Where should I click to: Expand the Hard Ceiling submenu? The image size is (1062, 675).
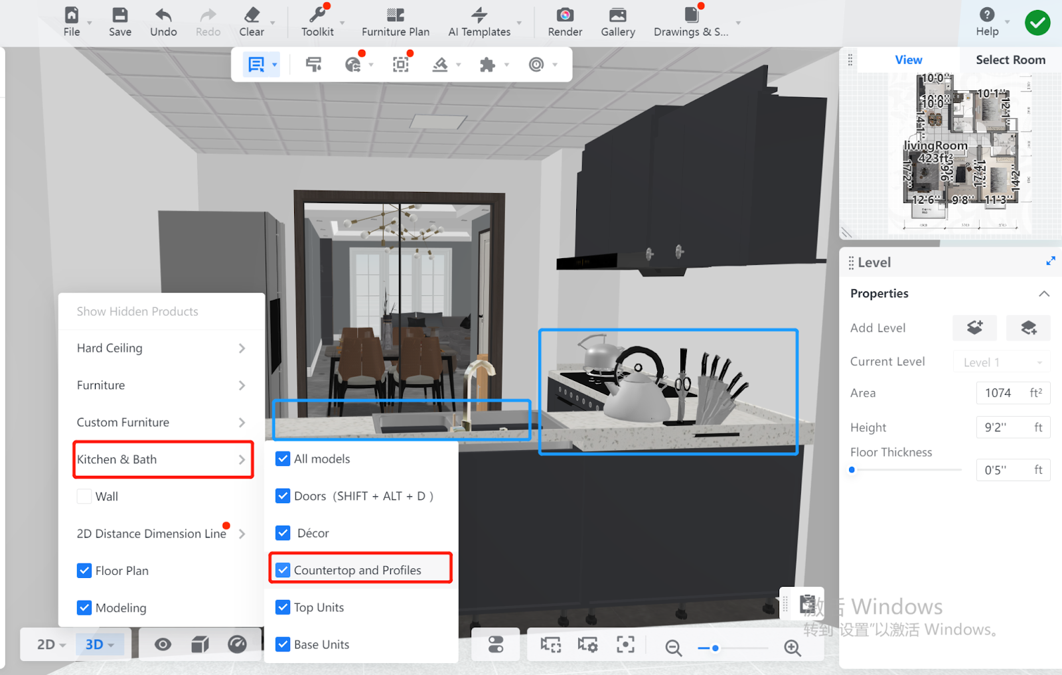[161, 348]
